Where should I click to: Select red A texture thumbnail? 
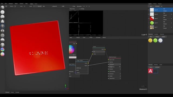(150, 71)
